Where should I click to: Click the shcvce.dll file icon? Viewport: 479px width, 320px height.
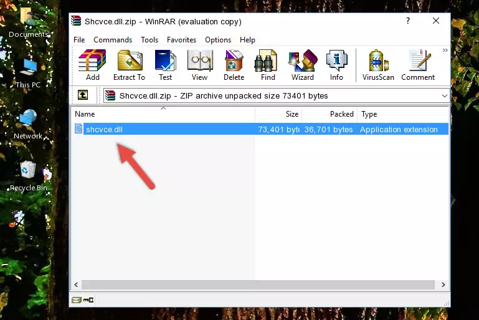78,128
